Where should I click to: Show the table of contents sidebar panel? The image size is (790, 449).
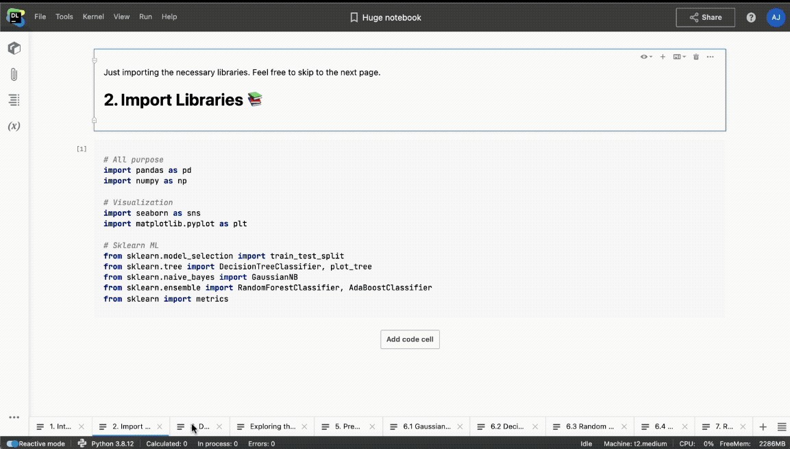pos(14,100)
